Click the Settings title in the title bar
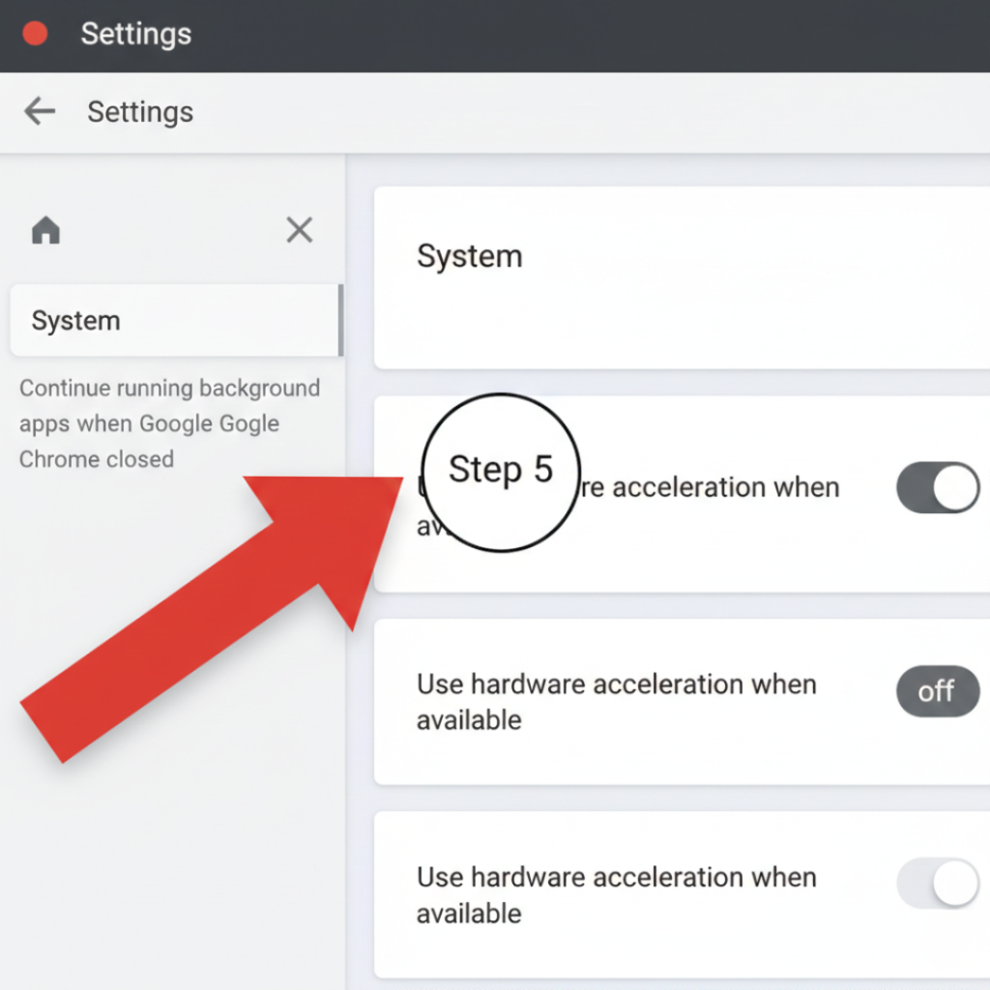The width and height of the screenshot is (990, 990). coord(135,34)
